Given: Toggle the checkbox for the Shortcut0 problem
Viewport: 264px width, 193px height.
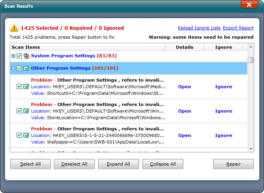Looking at the screenshot, I should (x=19, y=87).
